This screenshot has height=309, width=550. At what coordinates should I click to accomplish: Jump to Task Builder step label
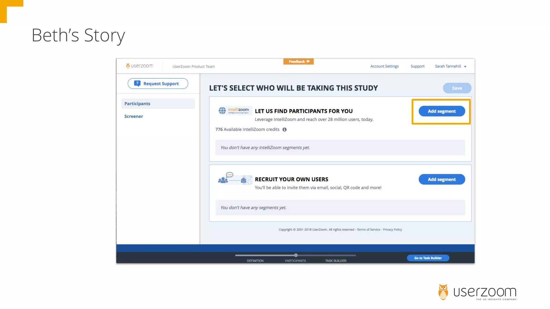[336, 261]
